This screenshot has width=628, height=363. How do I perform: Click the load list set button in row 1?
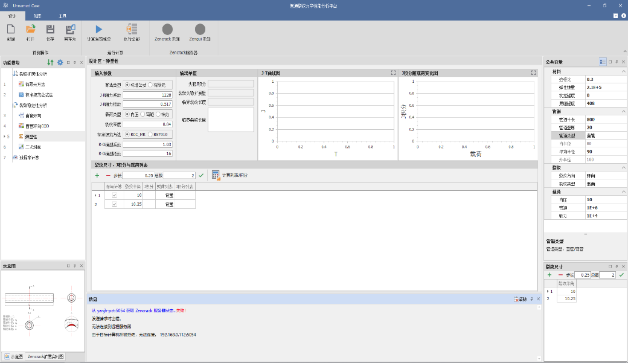pos(170,195)
